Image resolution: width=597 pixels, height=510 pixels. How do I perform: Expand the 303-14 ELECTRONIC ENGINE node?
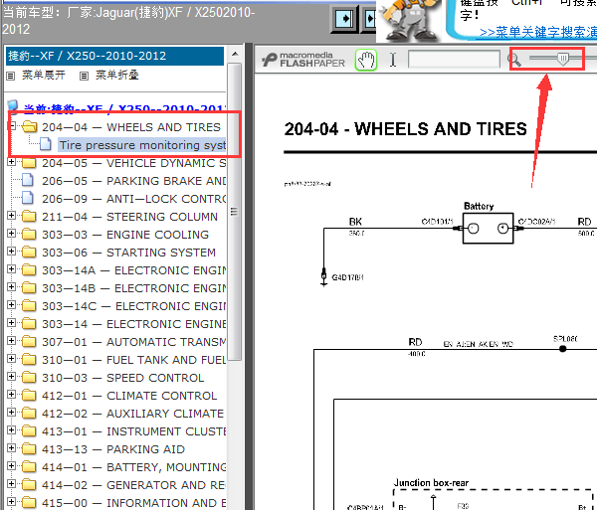pos(12,322)
